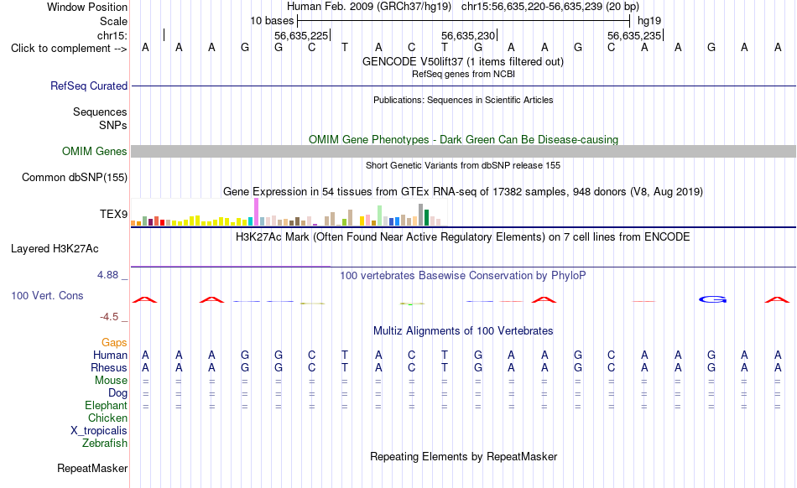Click 'Repeating Elements by RepeatMasker' title
The image size is (797, 488).
463,456
